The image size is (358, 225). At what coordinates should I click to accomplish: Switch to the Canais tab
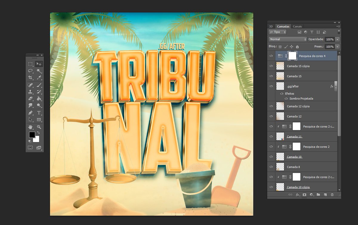pyautogui.click(x=297, y=26)
